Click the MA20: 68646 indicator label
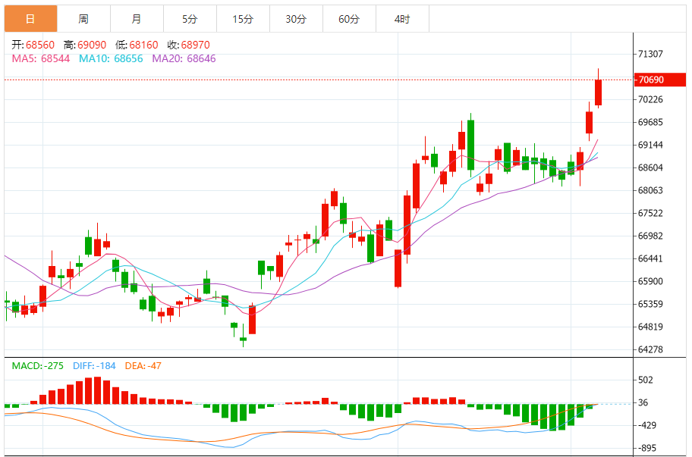692x457 pixels. coord(184,58)
